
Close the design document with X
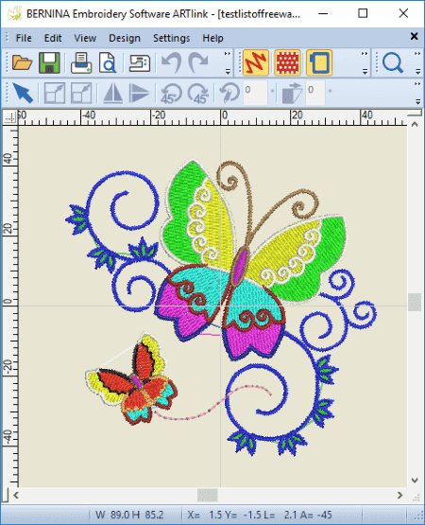coord(414,36)
